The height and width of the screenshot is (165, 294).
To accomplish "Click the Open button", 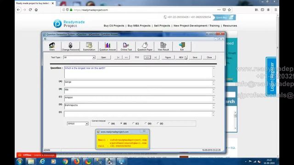I will tap(103, 57).
